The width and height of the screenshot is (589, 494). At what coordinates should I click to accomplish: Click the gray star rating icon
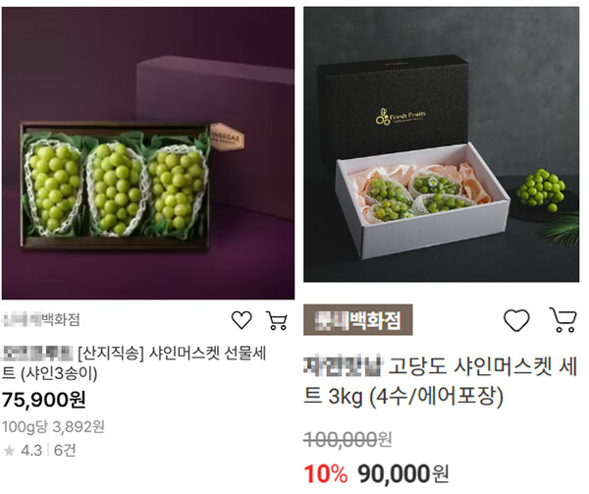pyautogui.click(x=9, y=451)
